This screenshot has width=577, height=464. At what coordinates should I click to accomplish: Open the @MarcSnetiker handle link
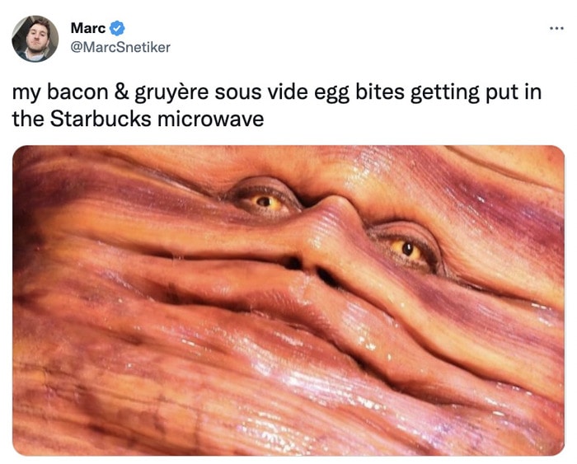120,48
